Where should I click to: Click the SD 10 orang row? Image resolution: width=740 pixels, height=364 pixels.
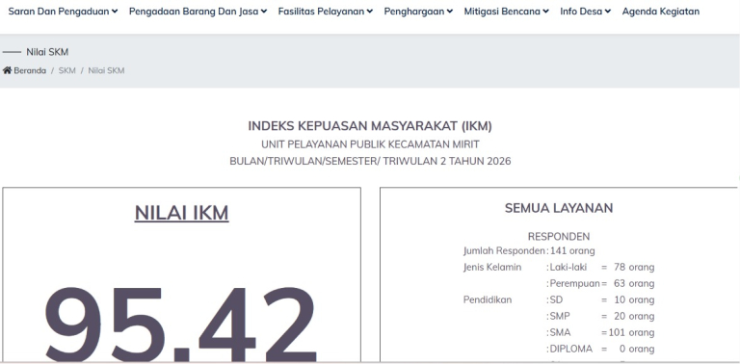click(x=601, y=299)
